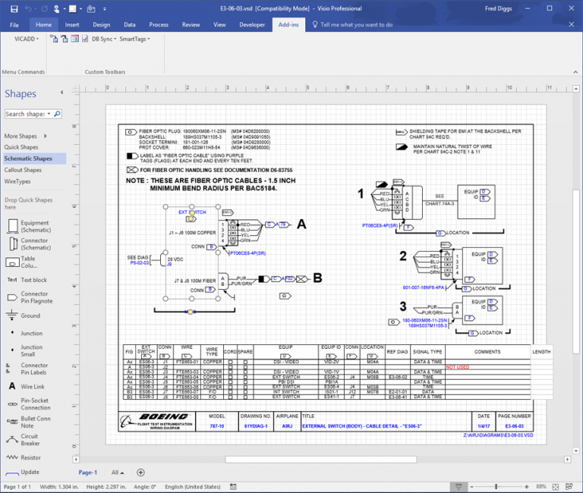Screen dimensions: 583x493
Task: Open the WireTypes stencil
Action: point(17,181)
